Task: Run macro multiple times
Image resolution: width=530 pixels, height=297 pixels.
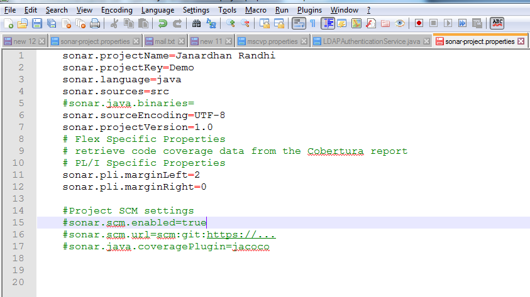Action: pyautogui.click(x=462, y=23)
